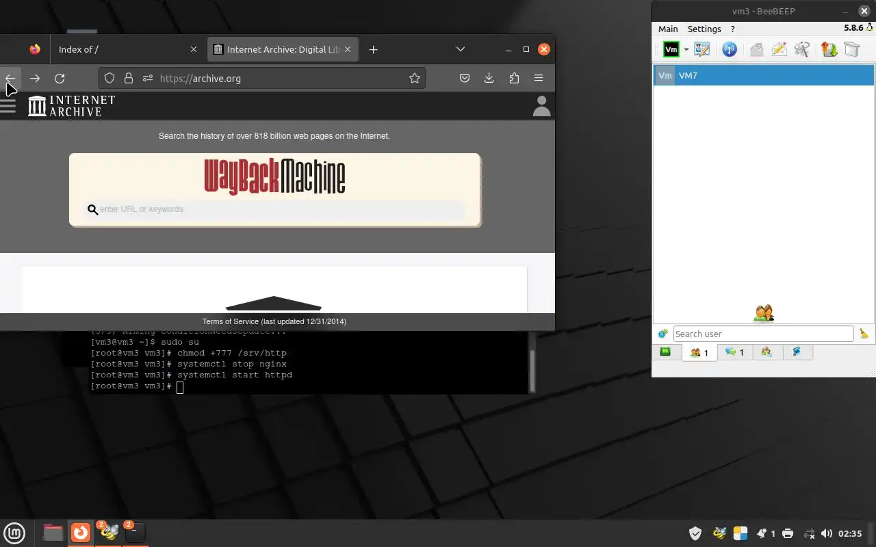Switch to the green screen tab in BeeBEEP
This screenshot has height=547, width=876.
tap(665, 352)
